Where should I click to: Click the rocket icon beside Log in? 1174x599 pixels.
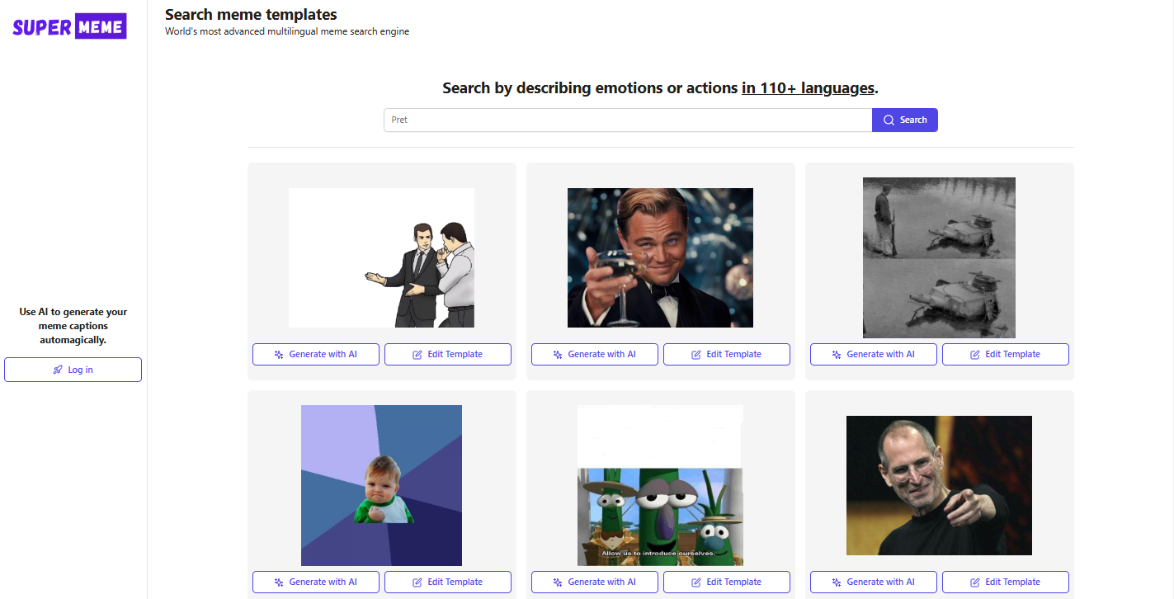click(58, 370)
